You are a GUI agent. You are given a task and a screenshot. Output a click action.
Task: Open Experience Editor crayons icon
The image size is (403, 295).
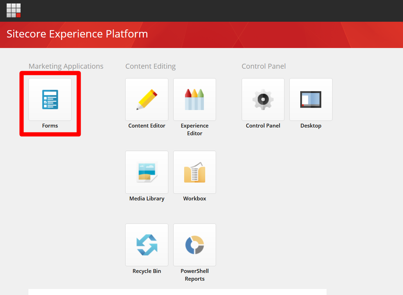point(195,100)
